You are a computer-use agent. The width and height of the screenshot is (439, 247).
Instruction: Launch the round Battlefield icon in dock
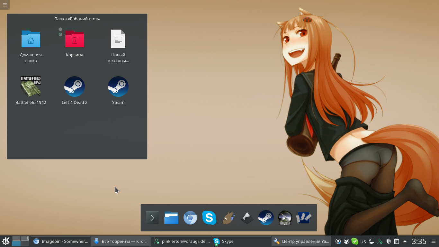[285, 218]
